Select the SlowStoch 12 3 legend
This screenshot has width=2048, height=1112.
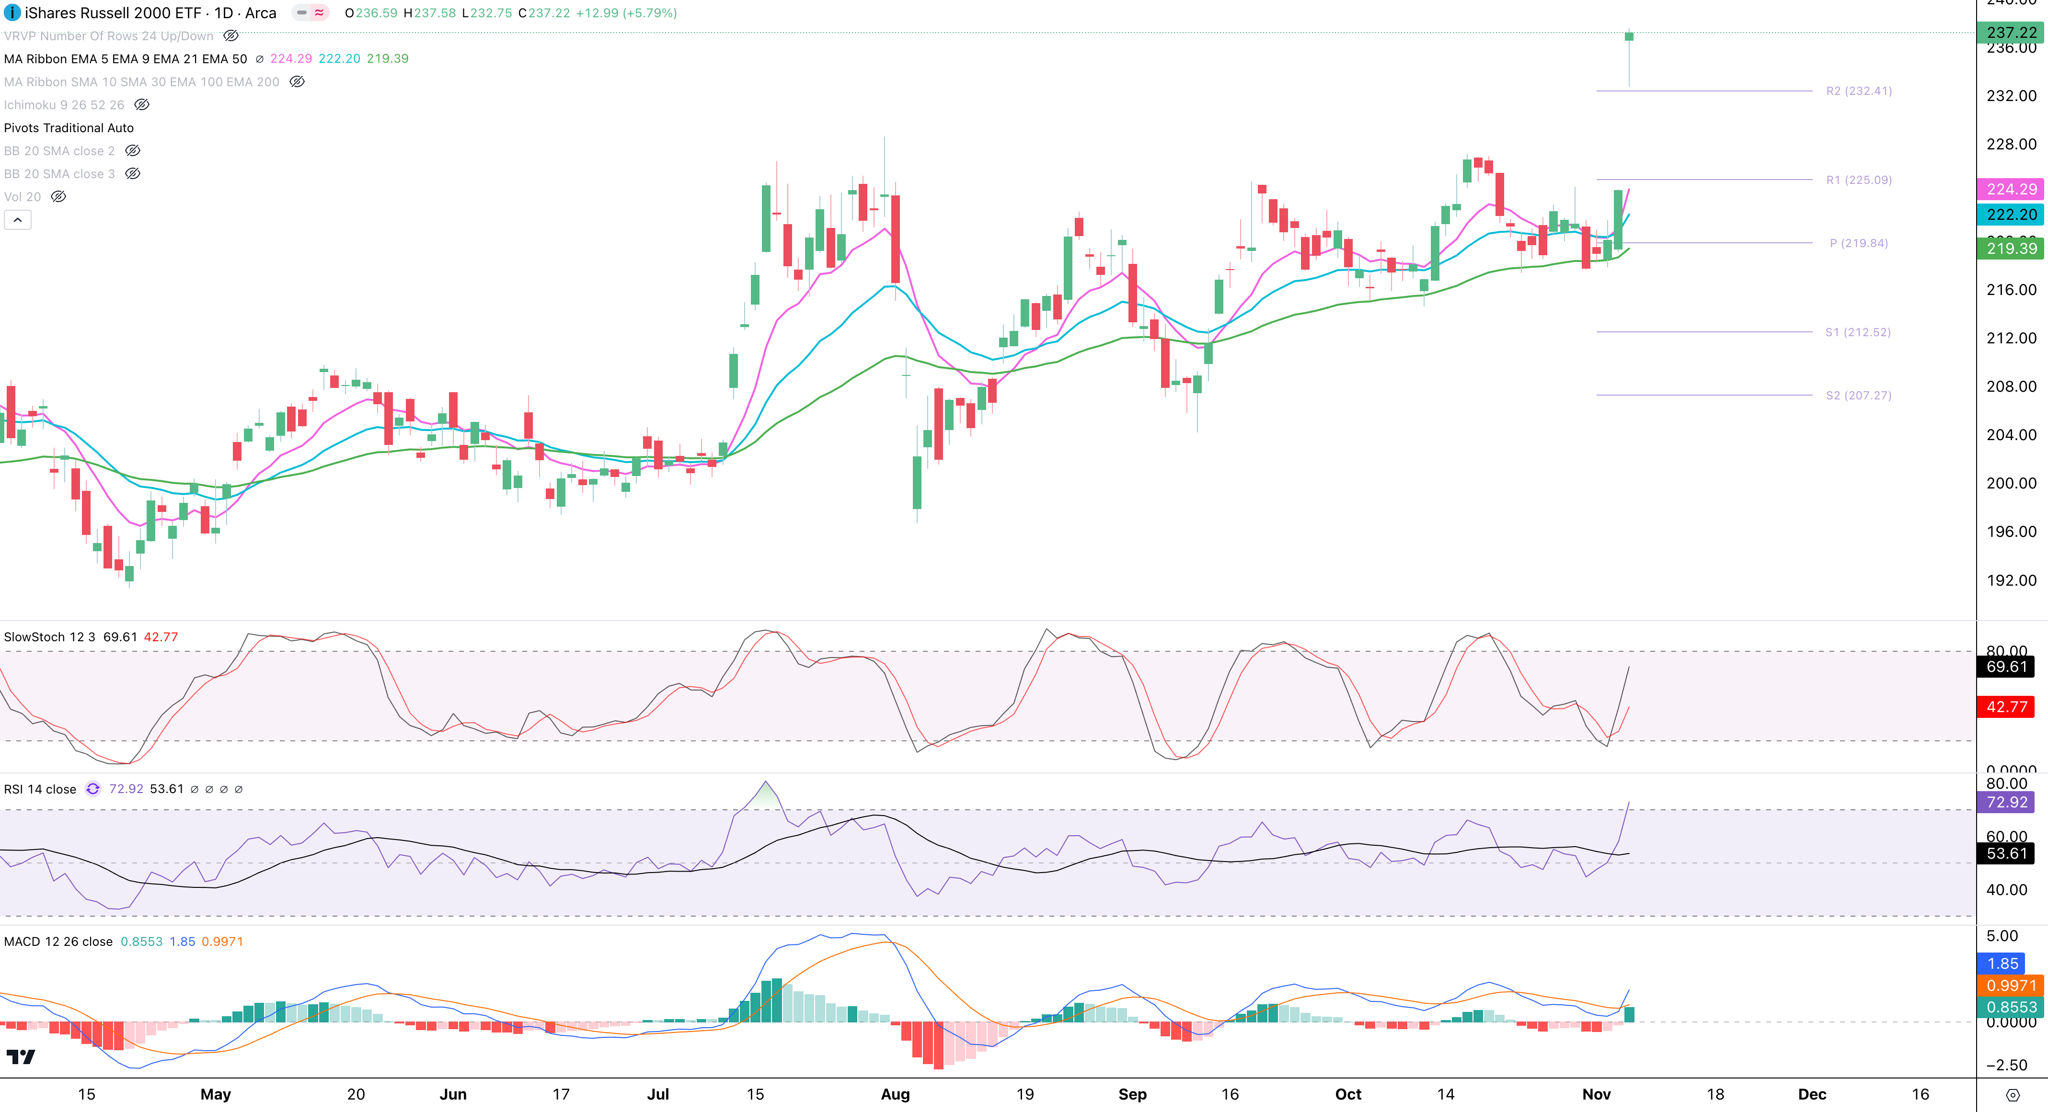49,637
